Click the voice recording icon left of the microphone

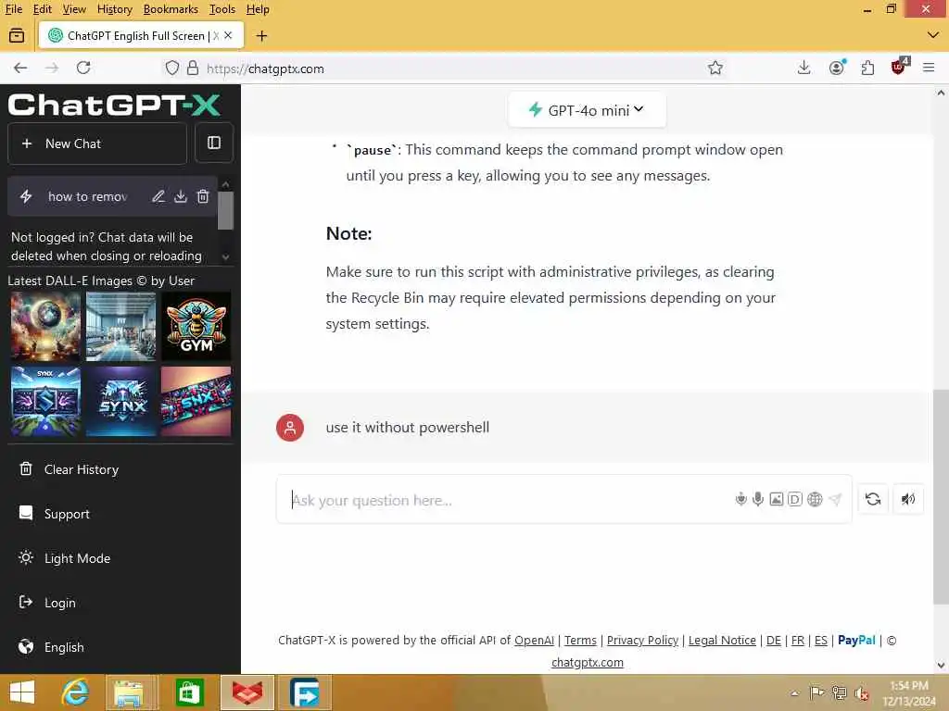click(x=740, y=499)
